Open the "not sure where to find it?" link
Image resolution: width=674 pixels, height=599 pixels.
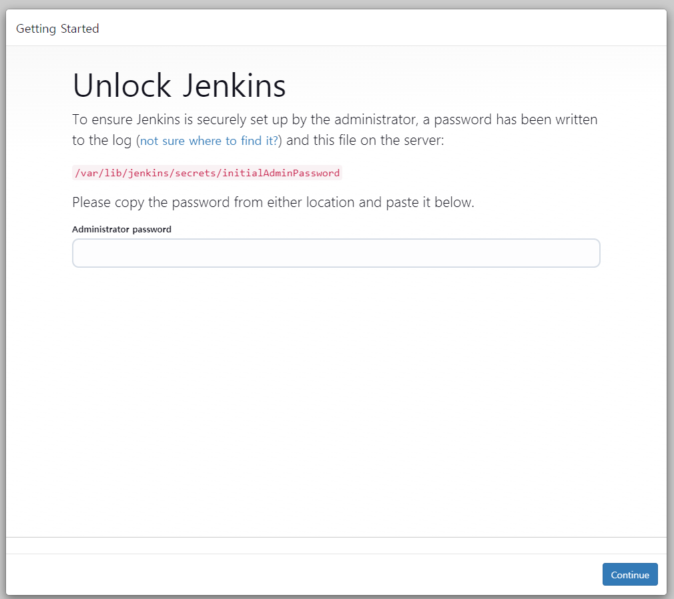209,141
